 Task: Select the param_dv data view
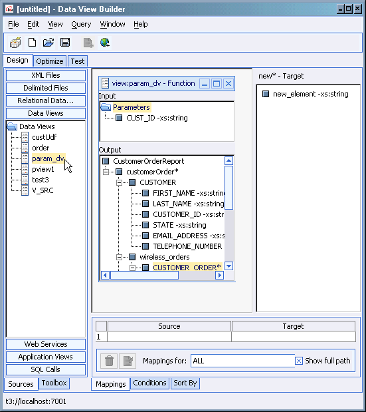pyautogui.click(x=48, y=158)
